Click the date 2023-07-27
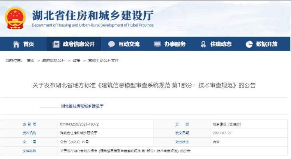Viewport: 291px width, 159px height. point(222,133)
